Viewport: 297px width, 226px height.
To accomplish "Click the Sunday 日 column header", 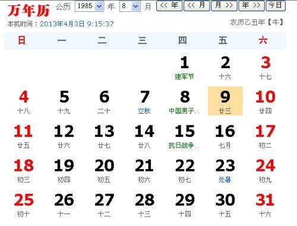I will pyautogui.click(x=22, y=40).
